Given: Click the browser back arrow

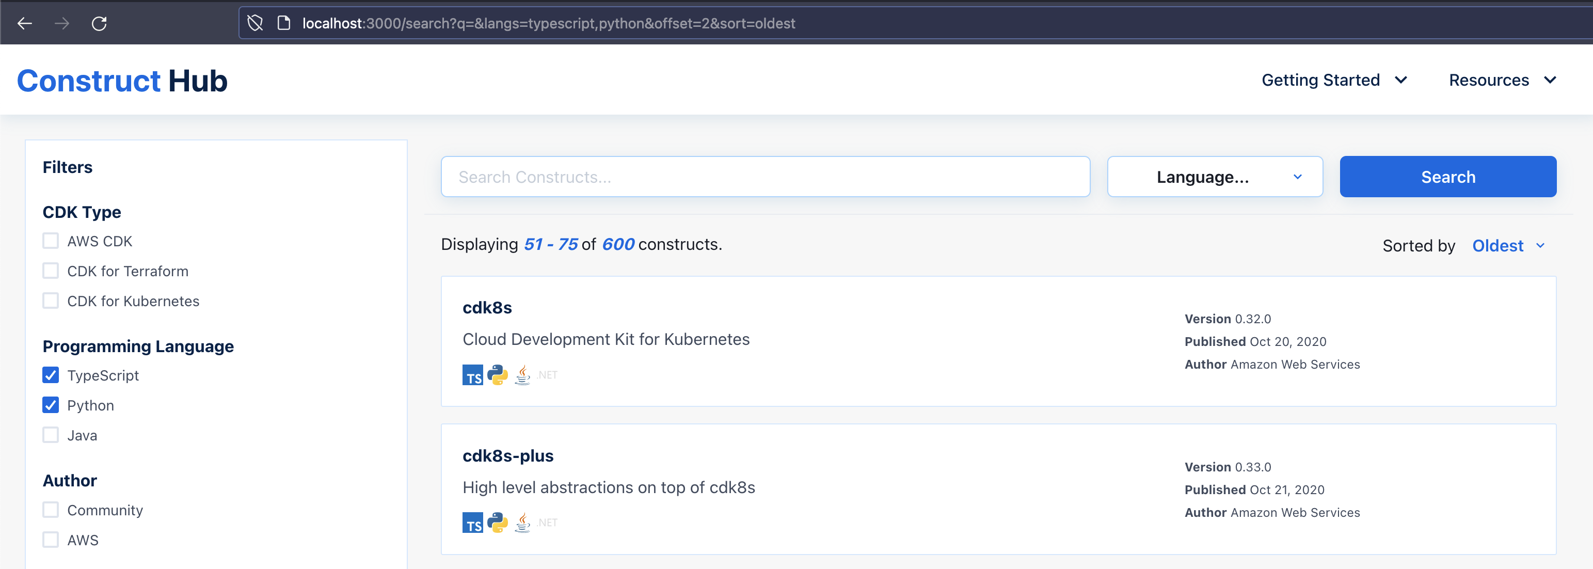Looking at the screenshot, I should click(x=24, y=23).
